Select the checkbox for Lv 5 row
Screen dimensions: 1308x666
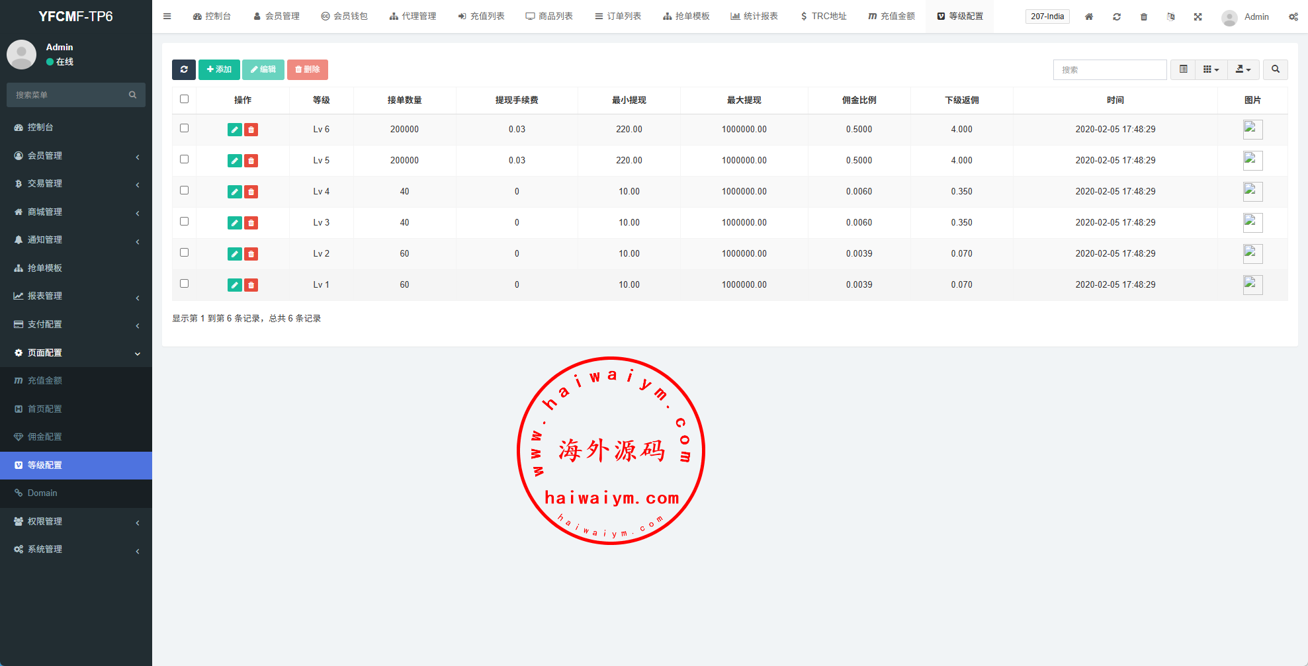(185, 159)
